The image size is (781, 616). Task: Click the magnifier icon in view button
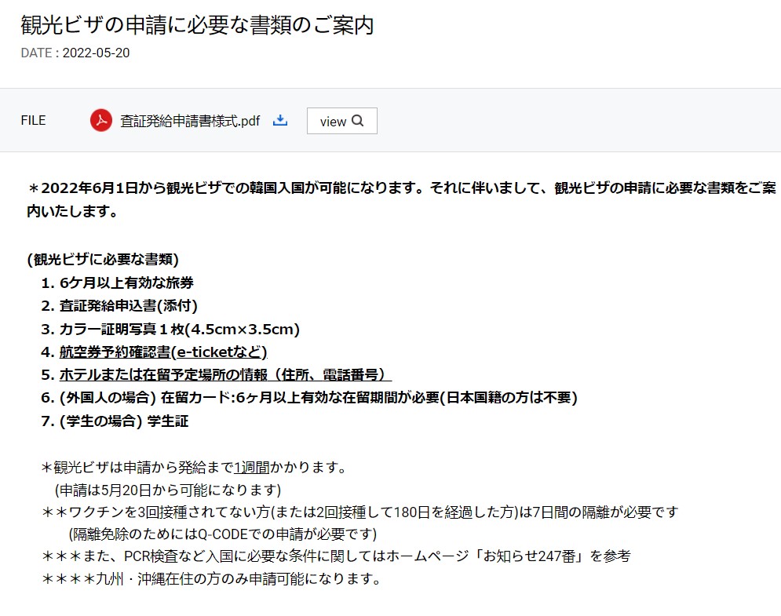click(358, 121)
